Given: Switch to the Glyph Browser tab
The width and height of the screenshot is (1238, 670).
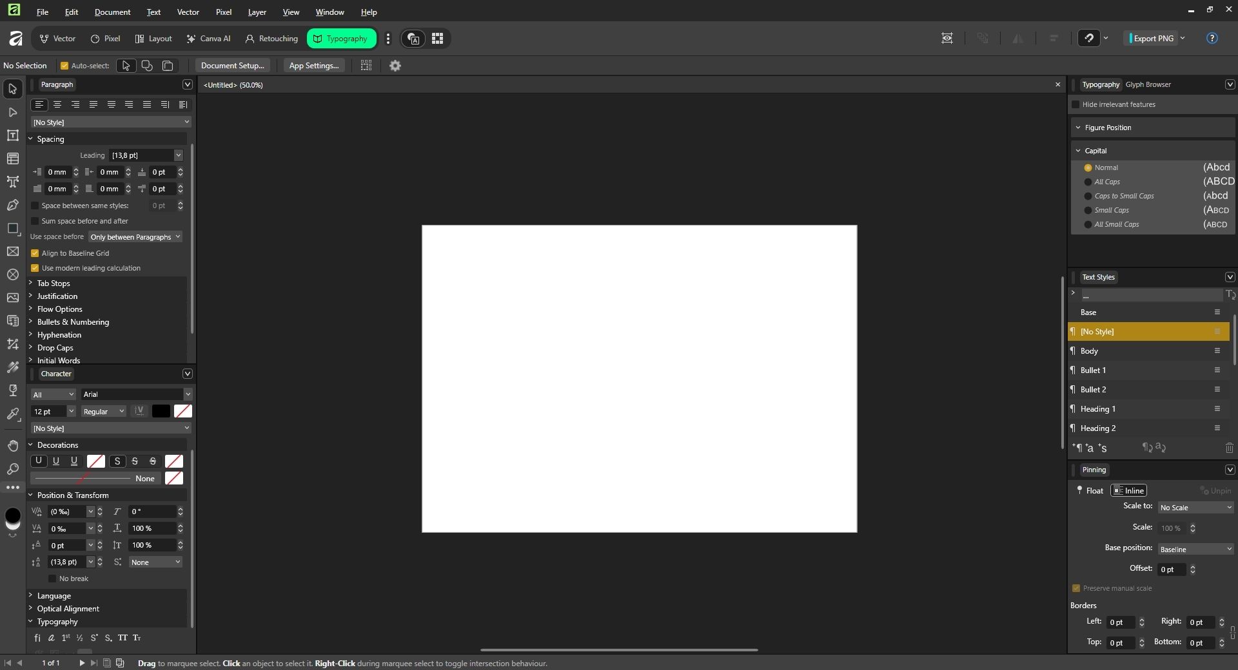Looking at the screenshot, I should (x=1148, y=84).
